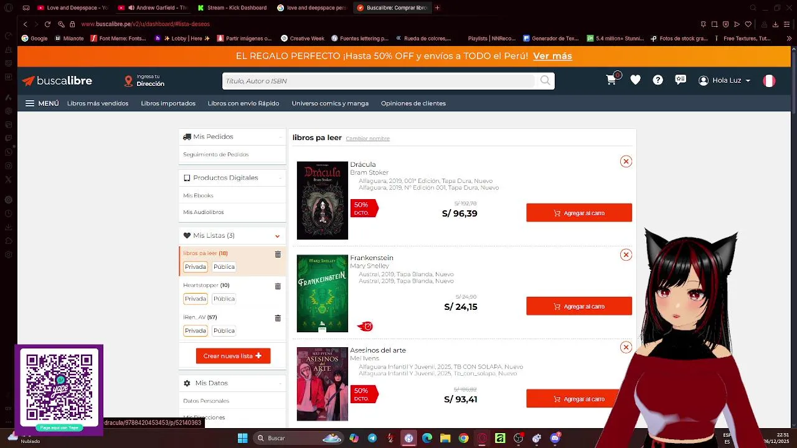Open OBS Studio from the taskbar
Viewport: 797px width, 448px height.
coord(518,438)
